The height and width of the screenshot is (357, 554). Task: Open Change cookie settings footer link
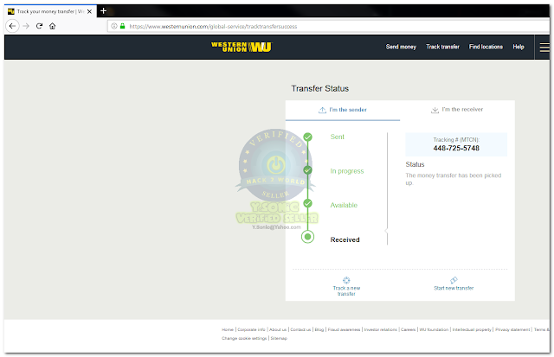[x=244, y=338]
